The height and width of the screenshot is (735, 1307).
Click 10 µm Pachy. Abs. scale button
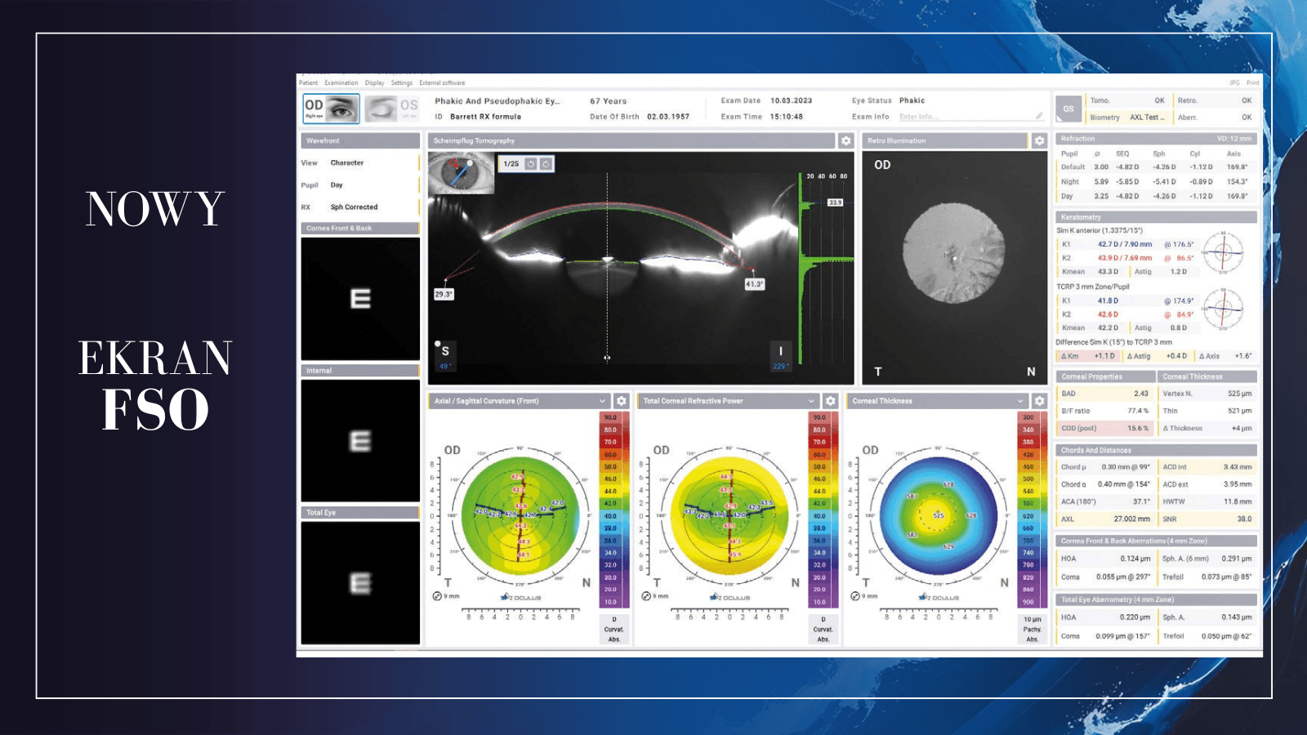coord(1033,630)
